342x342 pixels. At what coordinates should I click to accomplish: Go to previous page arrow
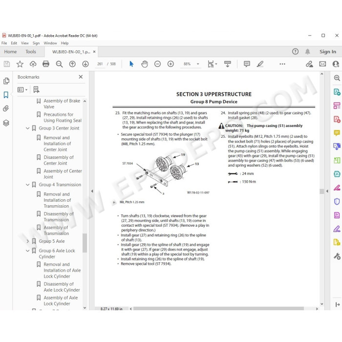point(72,64)
